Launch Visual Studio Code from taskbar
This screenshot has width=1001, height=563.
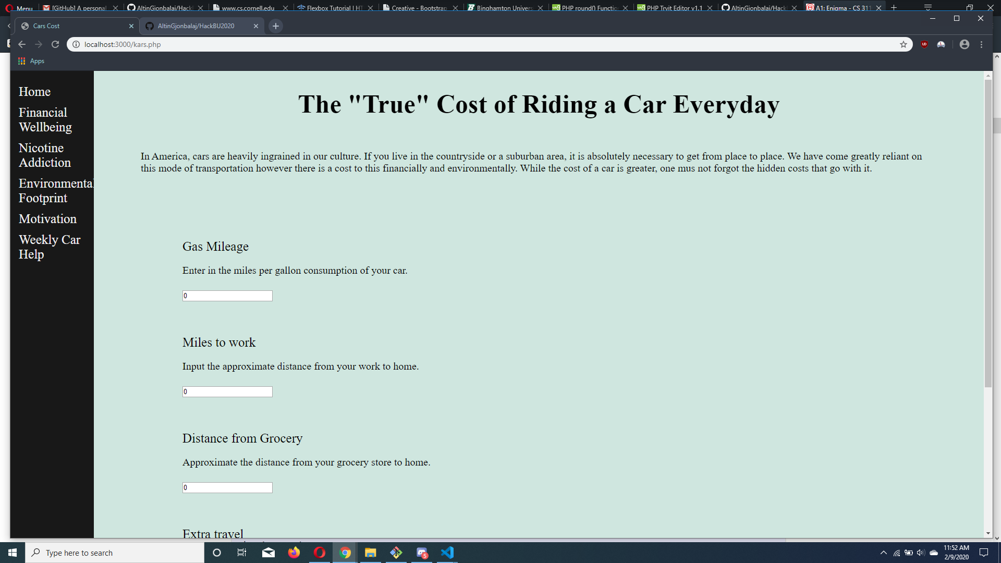[x=447, y=553]
